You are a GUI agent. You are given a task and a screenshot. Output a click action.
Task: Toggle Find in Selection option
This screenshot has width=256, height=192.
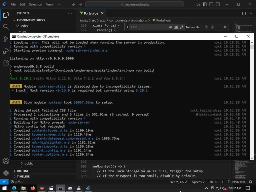[218, 27]
